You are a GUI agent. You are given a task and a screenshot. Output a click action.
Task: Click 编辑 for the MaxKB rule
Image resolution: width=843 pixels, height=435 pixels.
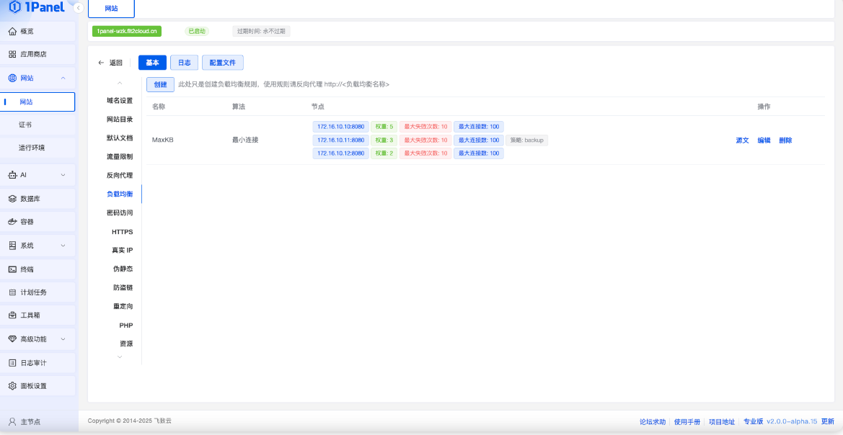[764, 140]
